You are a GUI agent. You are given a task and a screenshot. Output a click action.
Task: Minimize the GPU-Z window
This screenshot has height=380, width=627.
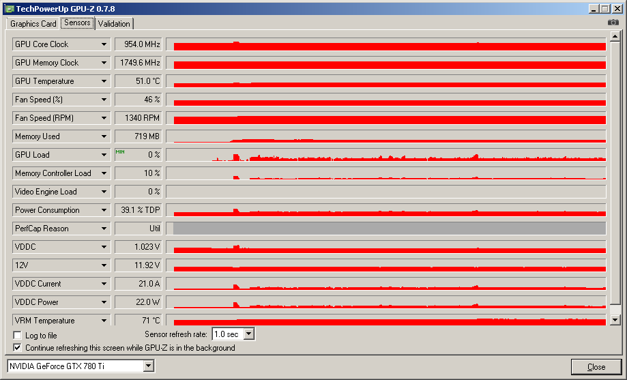[x=594, y=9]
